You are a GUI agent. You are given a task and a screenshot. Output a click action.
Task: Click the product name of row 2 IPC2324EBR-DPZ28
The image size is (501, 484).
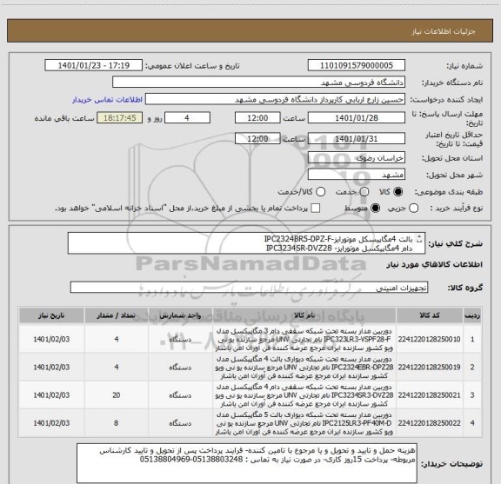click(304, 368)
